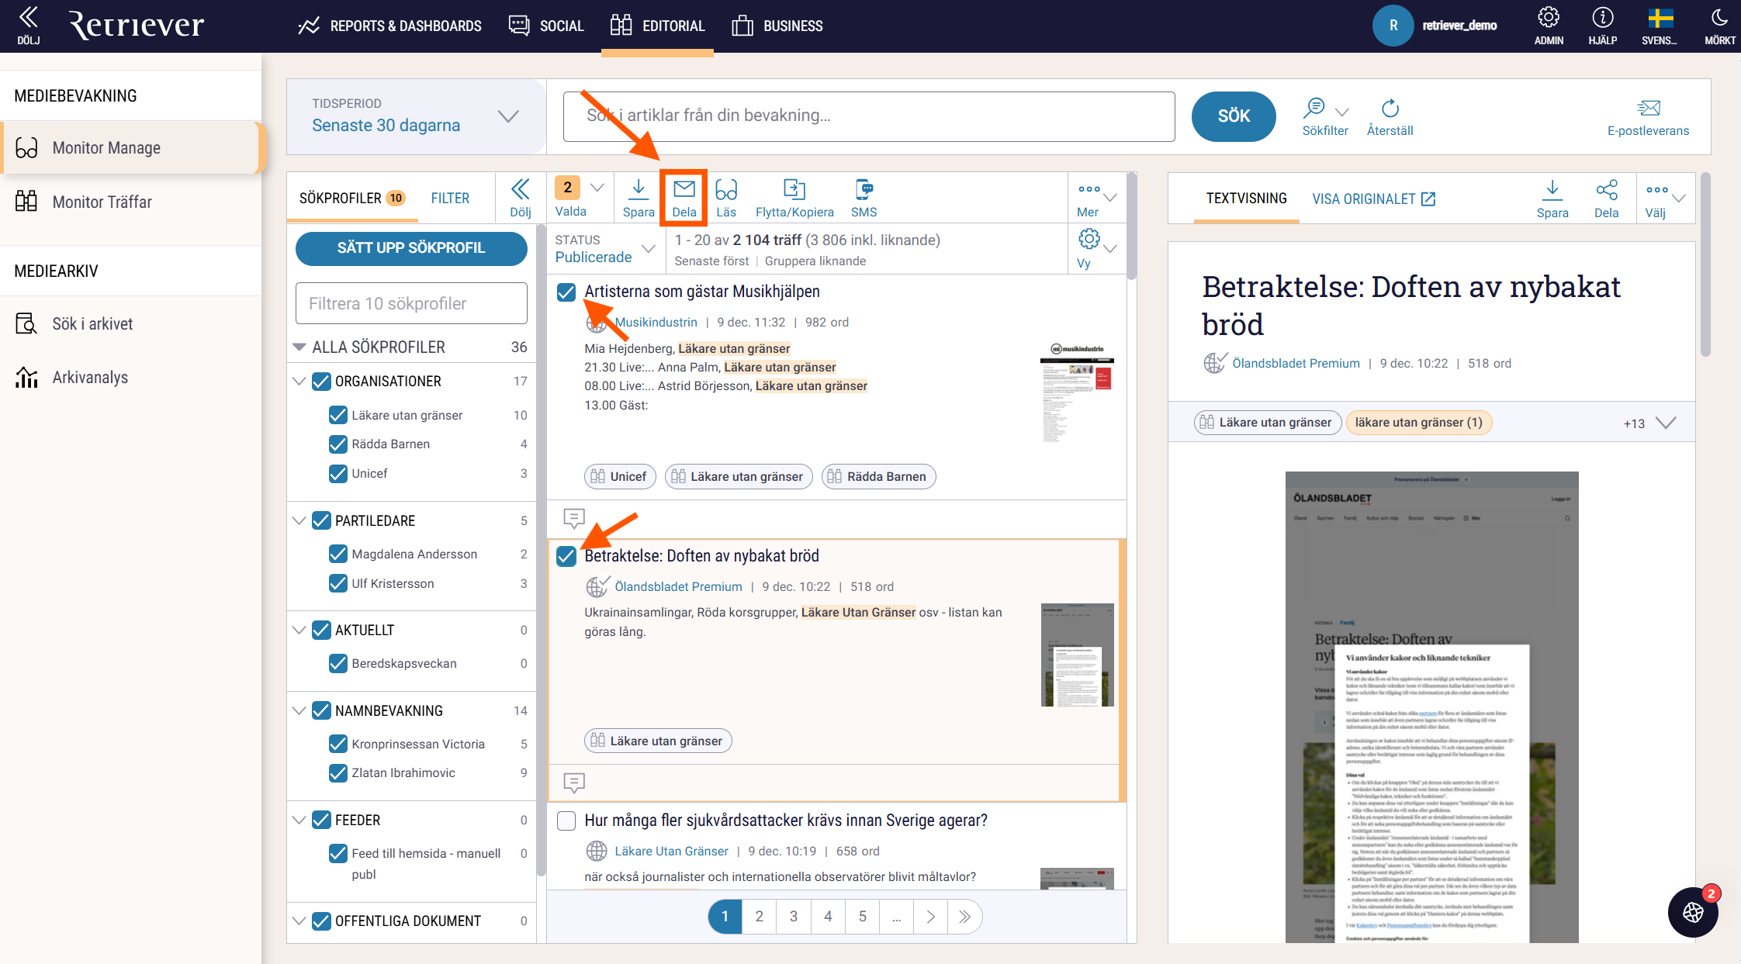
Task: Hide search profiles panel with Dölj
Action: (520, 198)
